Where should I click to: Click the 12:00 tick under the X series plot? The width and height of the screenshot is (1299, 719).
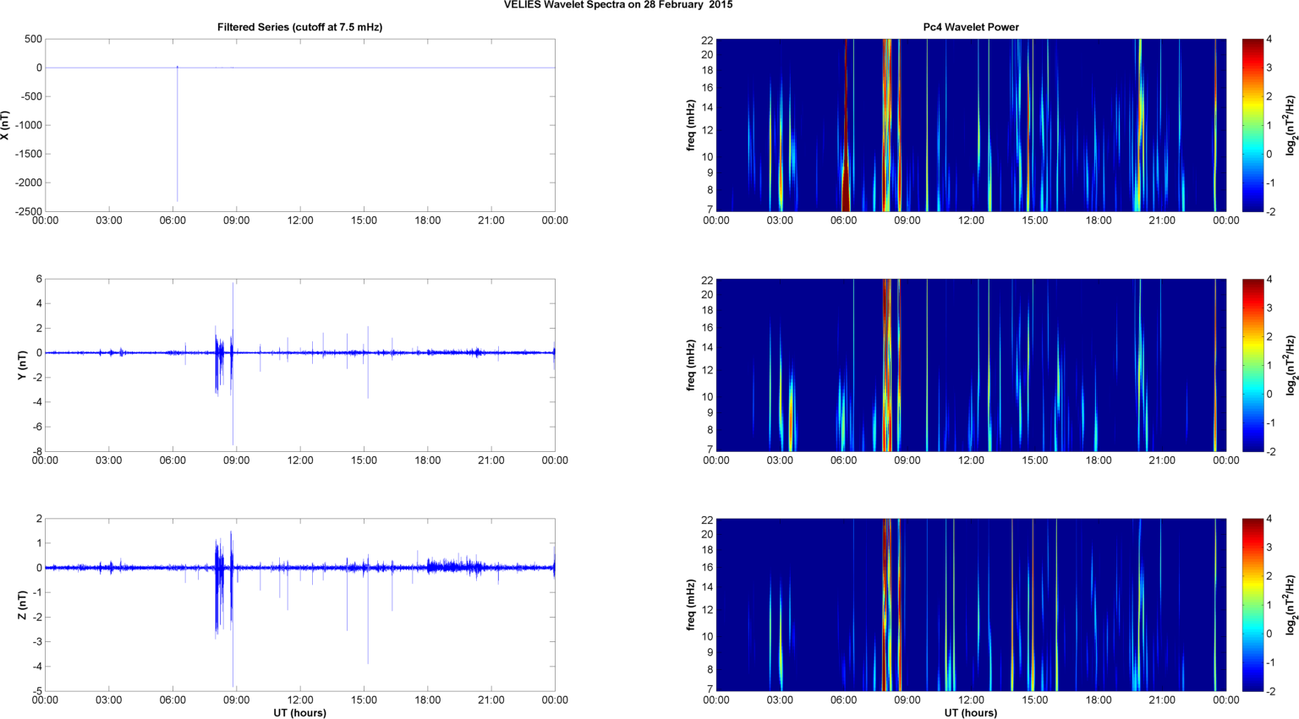[x=300, y=221]
